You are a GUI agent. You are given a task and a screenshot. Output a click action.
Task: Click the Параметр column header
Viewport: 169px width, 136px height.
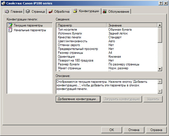81,25
